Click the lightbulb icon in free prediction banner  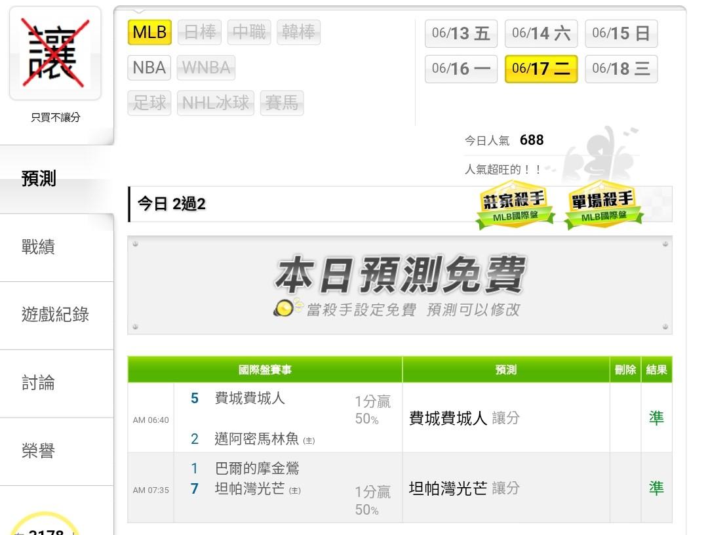[285, 307]
